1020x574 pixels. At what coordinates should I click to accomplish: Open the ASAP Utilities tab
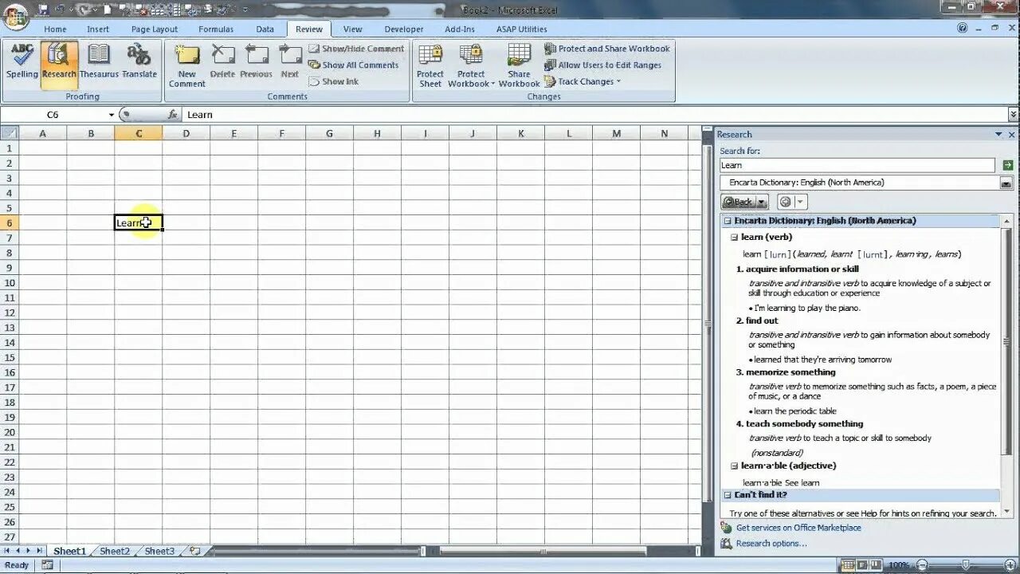(522, 29)
